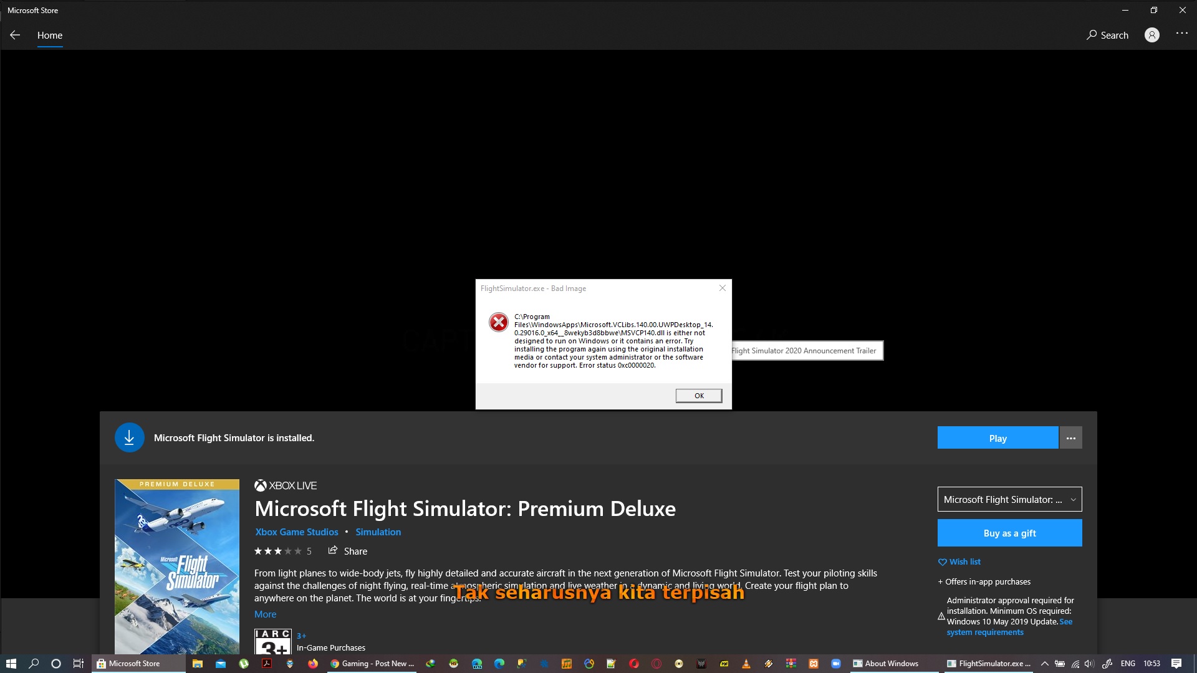Viewport: 1197px width, 673px height.
Task: Close the FlightSimulator.exe Bad Image dialog
Action: pos(723,288)
